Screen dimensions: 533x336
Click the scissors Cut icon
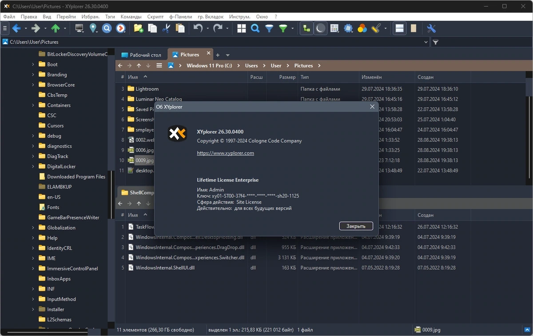coord(166,28)
